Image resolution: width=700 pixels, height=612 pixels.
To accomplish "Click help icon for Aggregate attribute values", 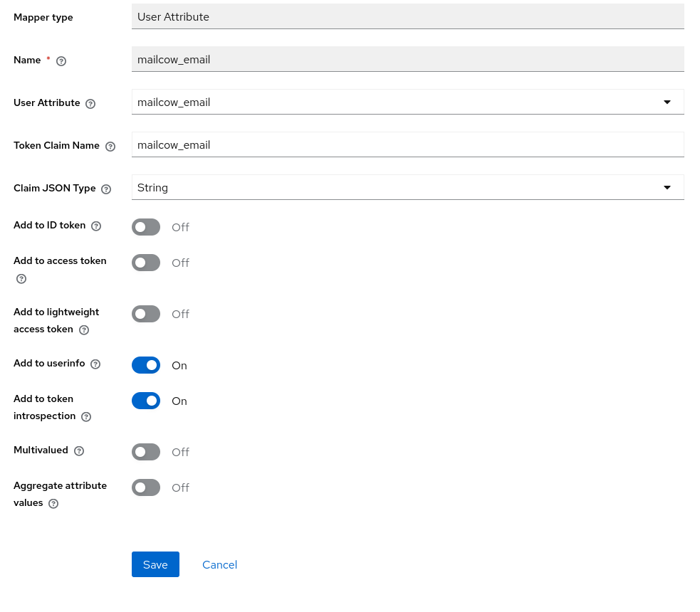I will click(53, 504).
